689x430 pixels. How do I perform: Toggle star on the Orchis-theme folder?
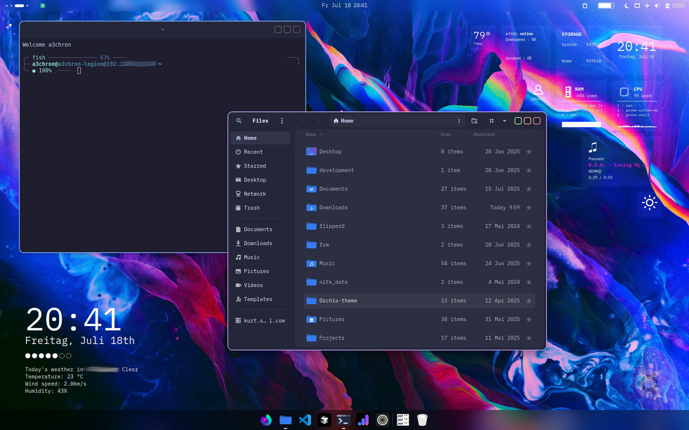tap(529, 301)
